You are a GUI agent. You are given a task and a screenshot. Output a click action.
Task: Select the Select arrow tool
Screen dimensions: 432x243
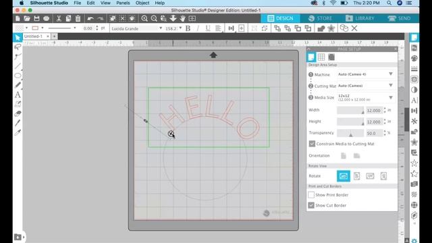(x=18, y=38)
